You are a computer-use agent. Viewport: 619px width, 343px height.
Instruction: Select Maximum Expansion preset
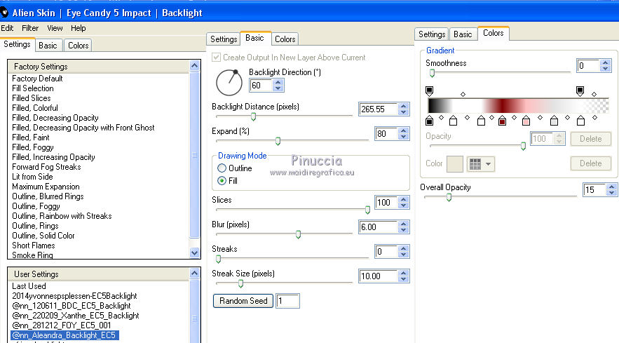coord(46,187)
